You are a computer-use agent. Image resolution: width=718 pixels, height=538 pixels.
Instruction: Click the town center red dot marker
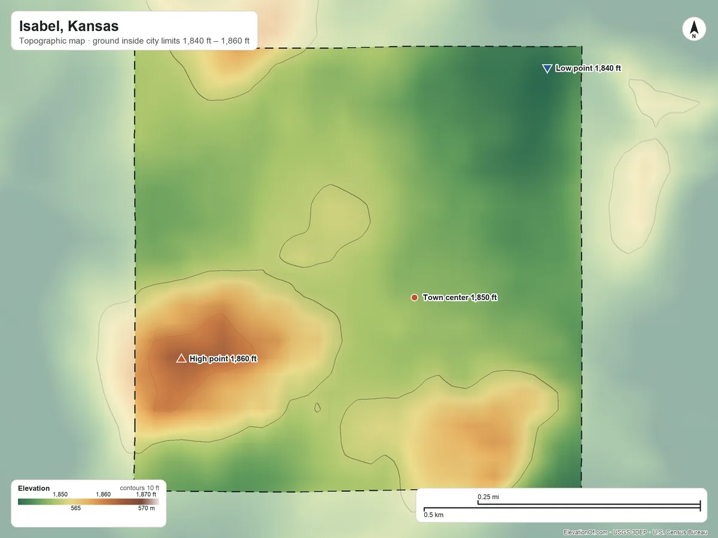(414, 298)
